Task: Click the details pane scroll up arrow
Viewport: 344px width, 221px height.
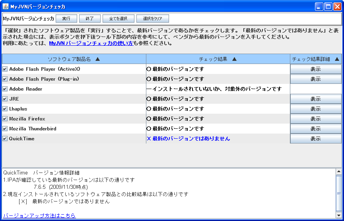Action: pyautogui.click(x=339, y=171)
